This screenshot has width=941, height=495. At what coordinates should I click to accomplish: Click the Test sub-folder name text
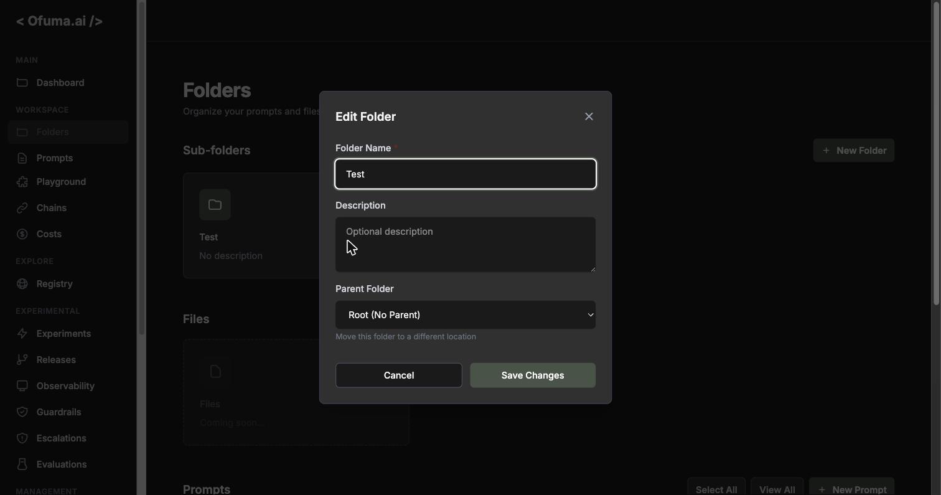point(208,237)
